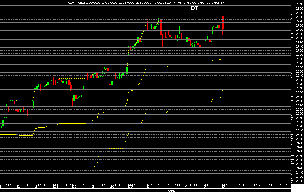Click price label 2660 on the price axis
The image size is (304, 192).
(x=300, y=67)
